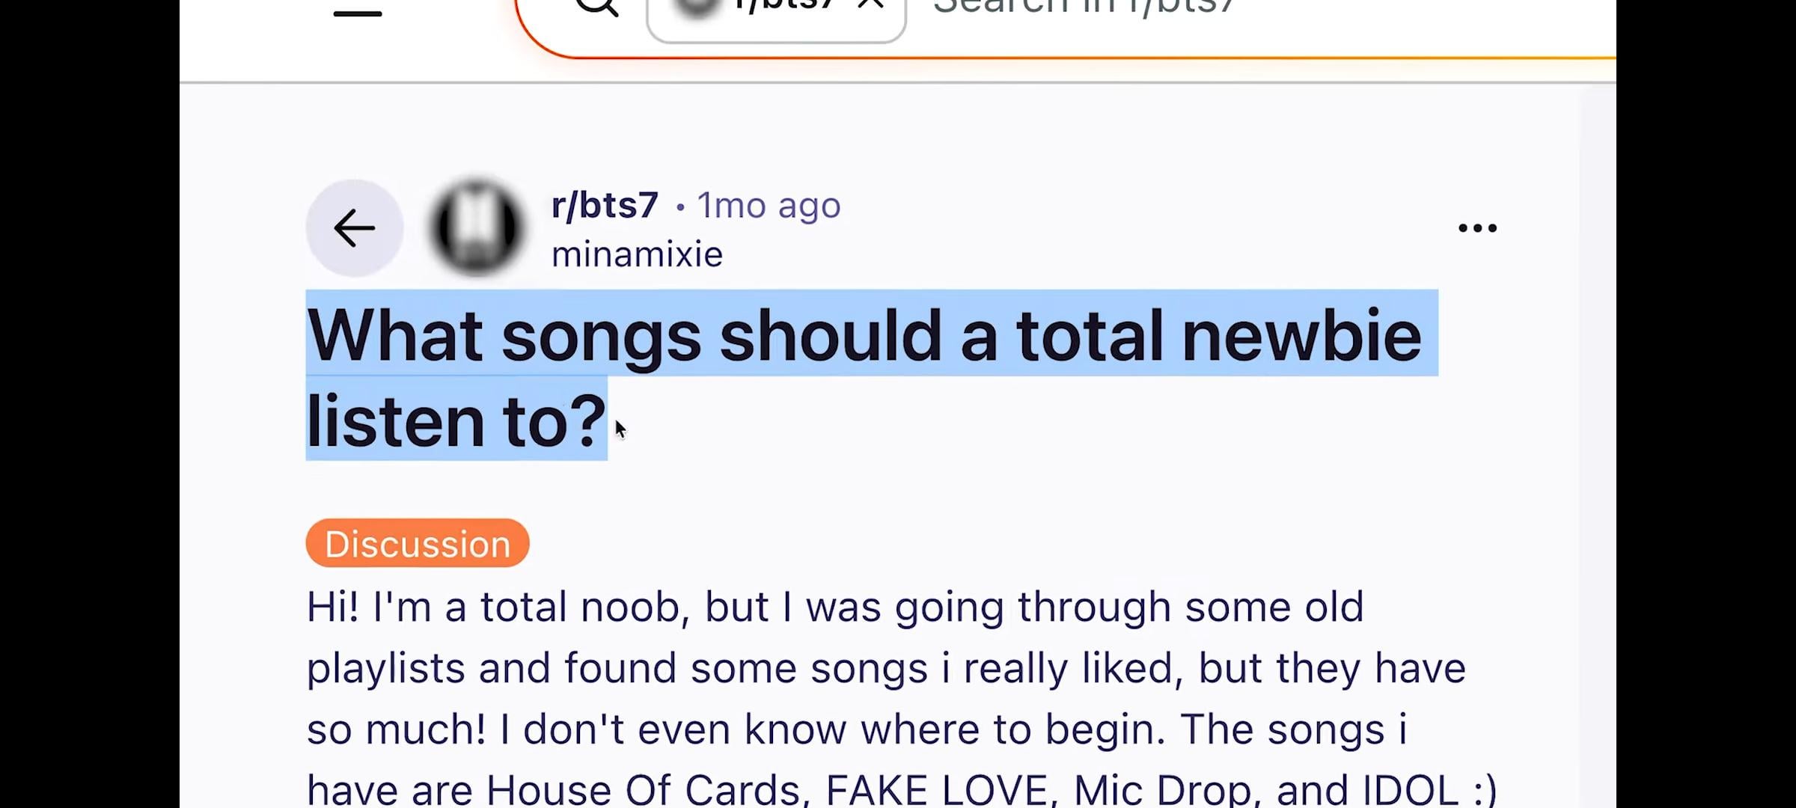Viewport: 1796px width, 808px height.
Task: Click the "1mo ago" post timestamp
Action: point(769,205)
